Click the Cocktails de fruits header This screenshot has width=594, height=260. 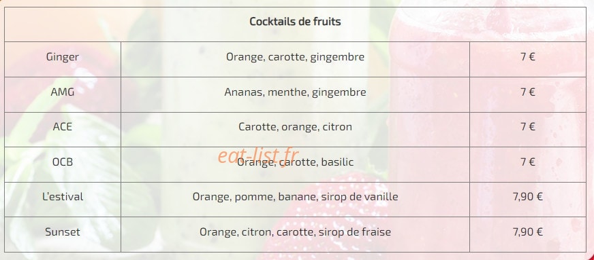pos(295,22)
